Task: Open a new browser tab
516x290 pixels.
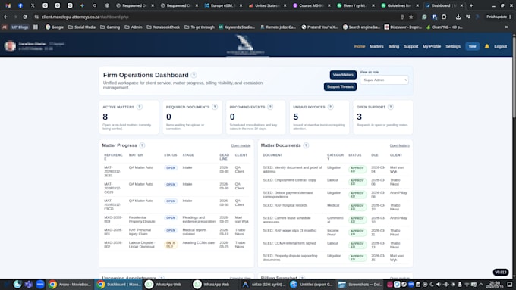Action: click(x=471, y=5)
